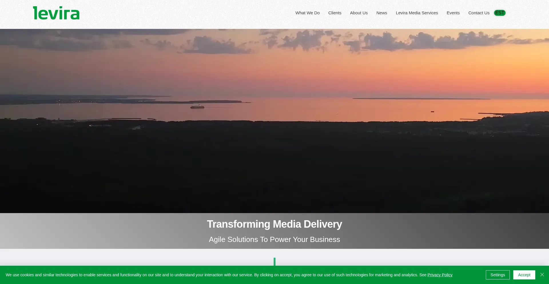Accept cookies
The width and height of the screenshot is (549, 284).
[x=524, y=275]
